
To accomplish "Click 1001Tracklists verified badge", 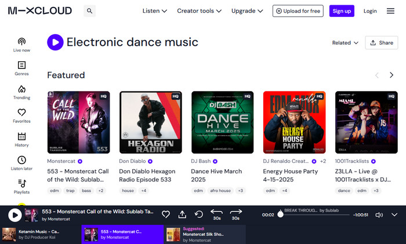I will point(374,161).
